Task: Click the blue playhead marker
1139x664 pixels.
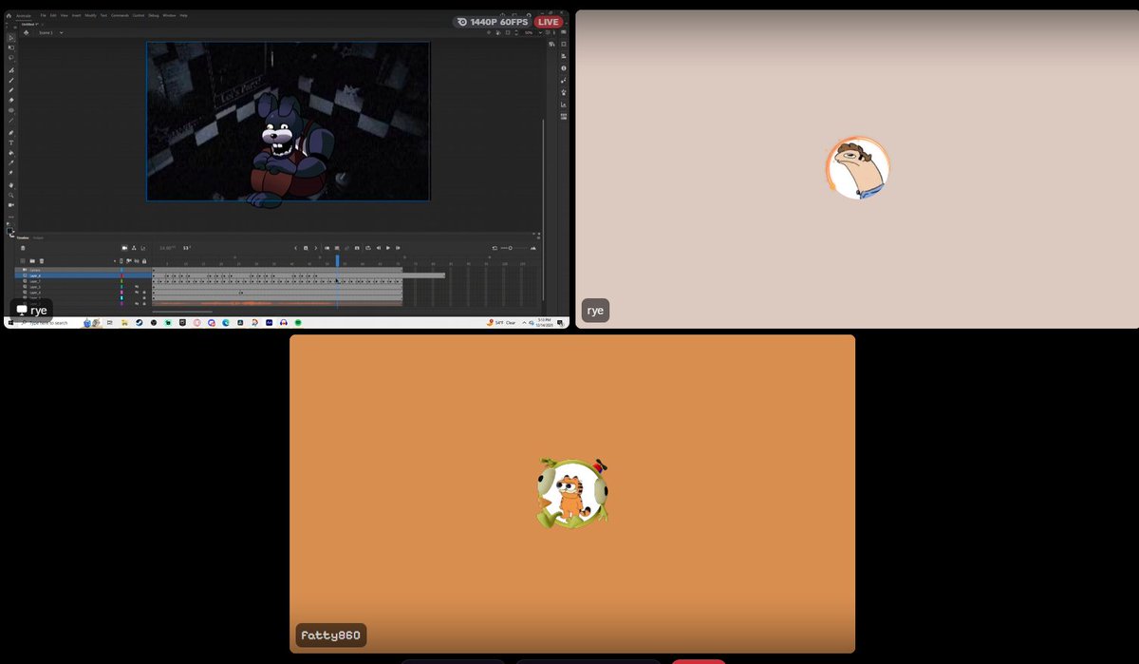Action: [x=337, y=260]
